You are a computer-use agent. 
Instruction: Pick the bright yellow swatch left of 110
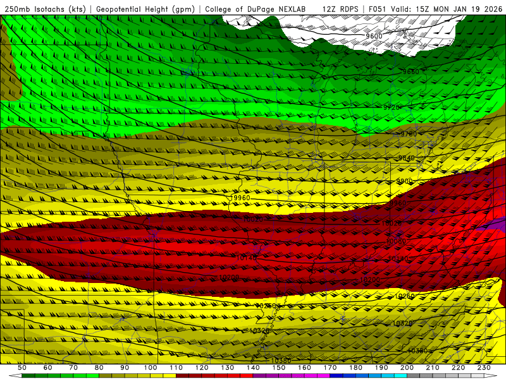(x=170, y=376)
